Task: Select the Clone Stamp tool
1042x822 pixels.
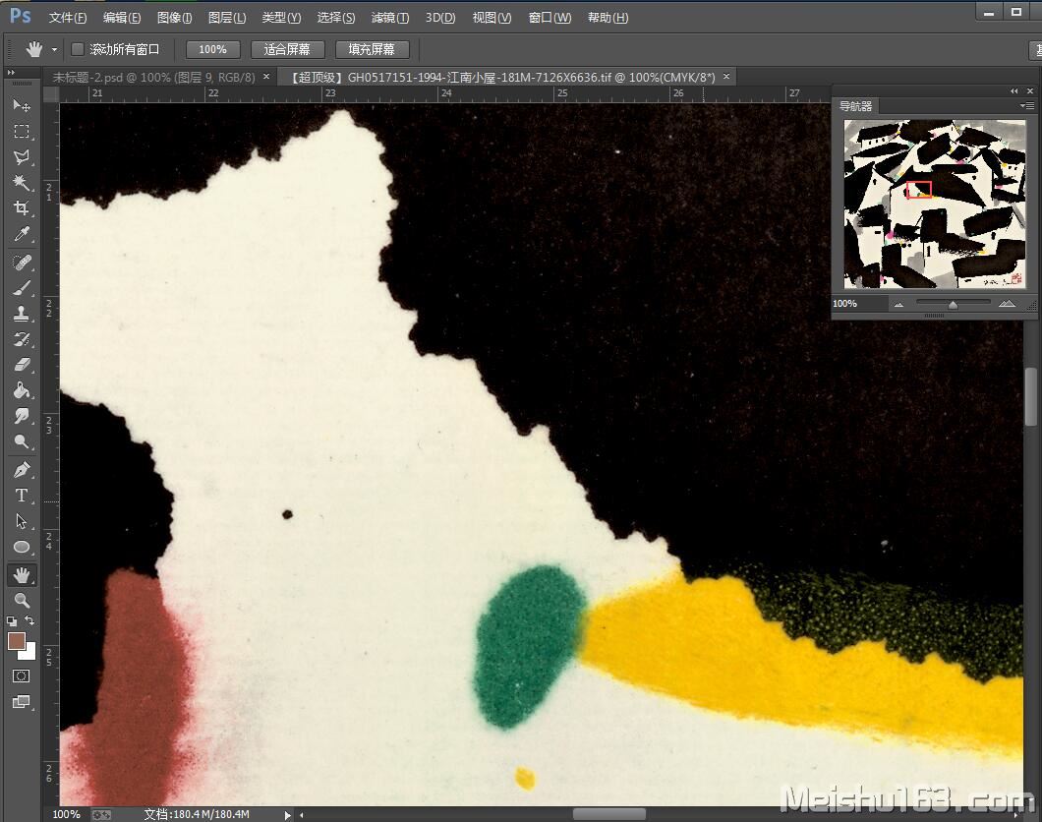Action: pyautogui.click(x=22, y=314)
